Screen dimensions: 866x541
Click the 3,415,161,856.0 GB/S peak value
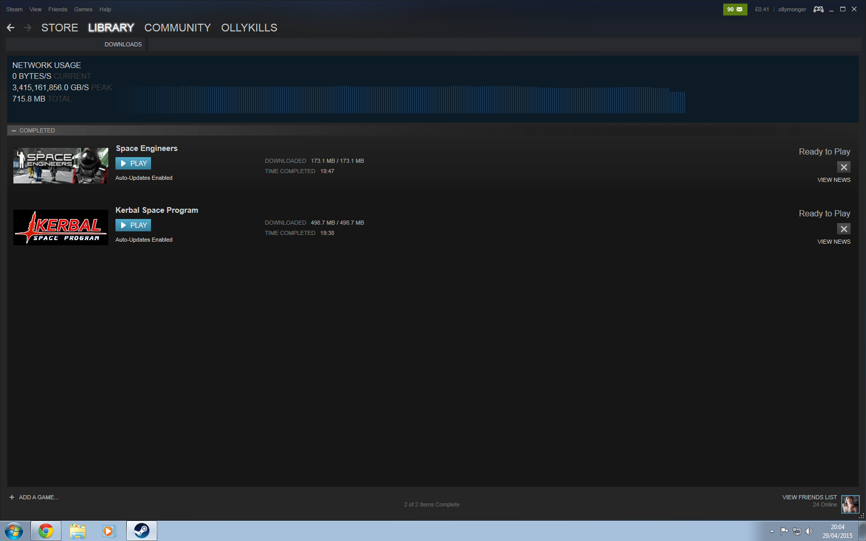51,88
